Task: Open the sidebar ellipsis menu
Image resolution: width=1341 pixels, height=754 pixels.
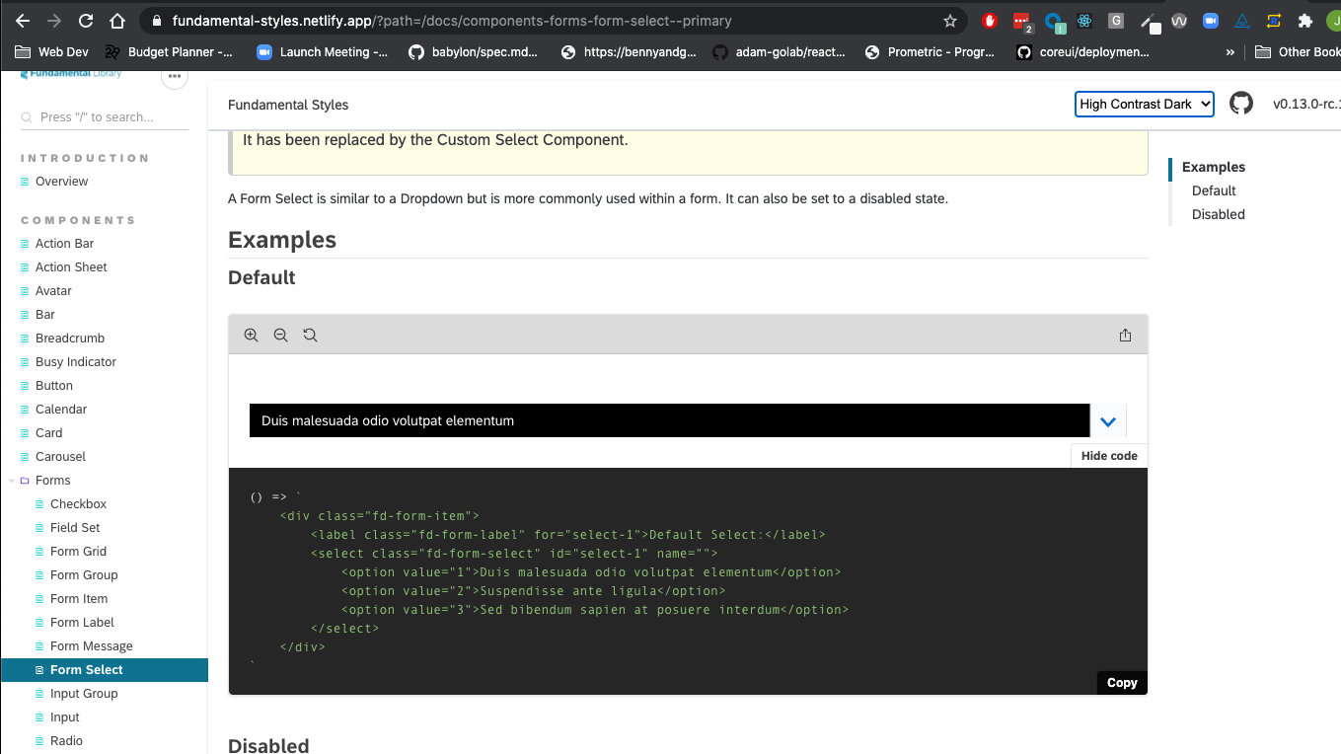Action: click(x=175, y=78)
